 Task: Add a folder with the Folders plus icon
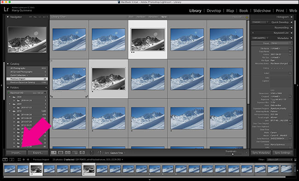click(46, 88)
